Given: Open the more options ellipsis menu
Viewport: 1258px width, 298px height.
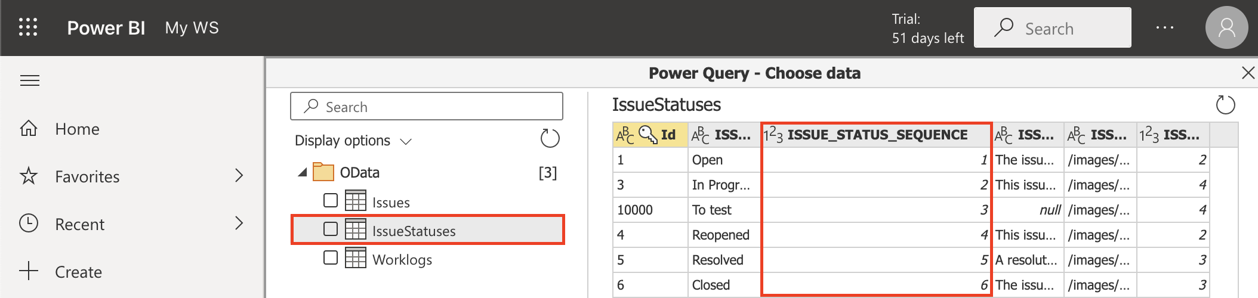Looking at the screenshot, I should [1164, 28].
